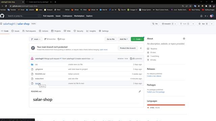Open the 'create new css file' commit message
The height and width of the screenshot is (121, 216).
tap(75, 65)
